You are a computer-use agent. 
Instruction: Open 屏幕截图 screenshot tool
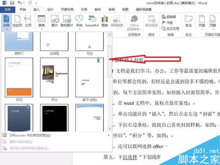click(x=117, y=22)
